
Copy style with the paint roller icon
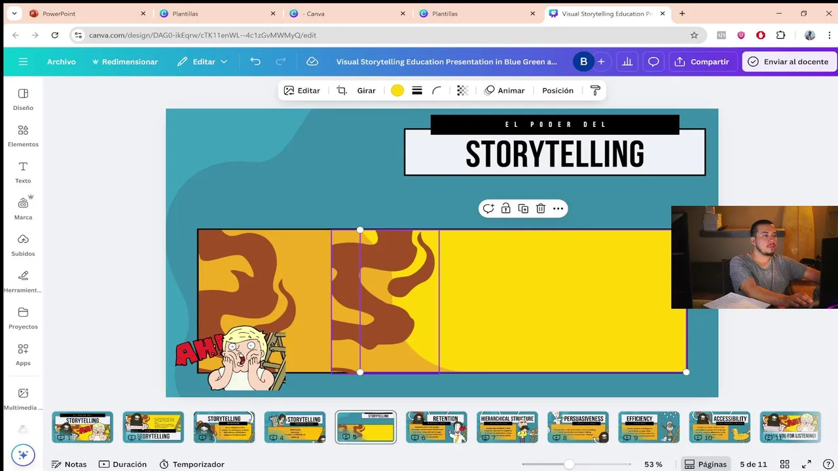595,90
